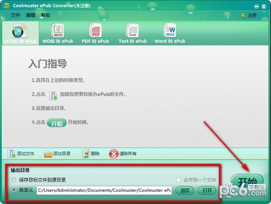Select the 自定义 output radio button
Screen dimensions: 271x204
tap(14, 190)
